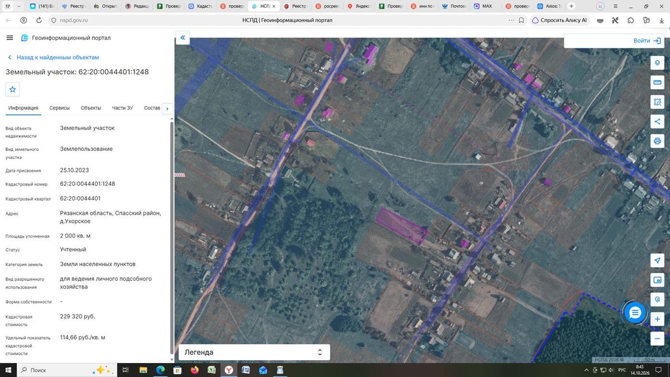670x377 pixels.
Task: Print the map
Action: pyautogui.click(x=657, y=141)
